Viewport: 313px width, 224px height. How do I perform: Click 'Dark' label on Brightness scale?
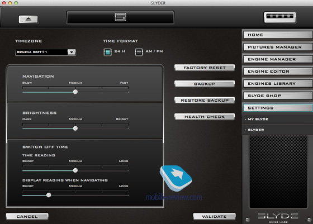pyautogui.click(x=27, y=119)
